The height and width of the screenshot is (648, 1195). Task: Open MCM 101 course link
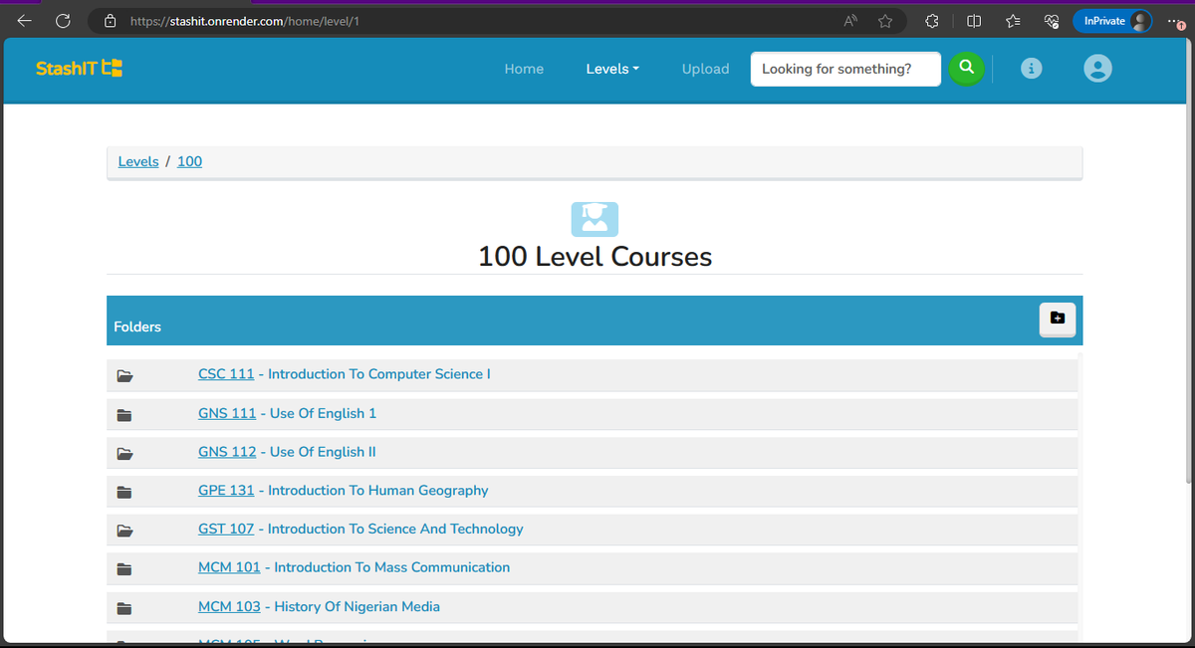[x=229, y=567]
